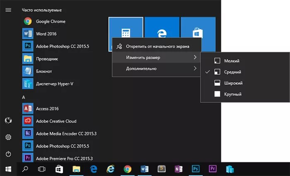290x176 pixels.
Task: Open Hyper-V Manager from the taskbar
Action: click(x=230, y=169)
